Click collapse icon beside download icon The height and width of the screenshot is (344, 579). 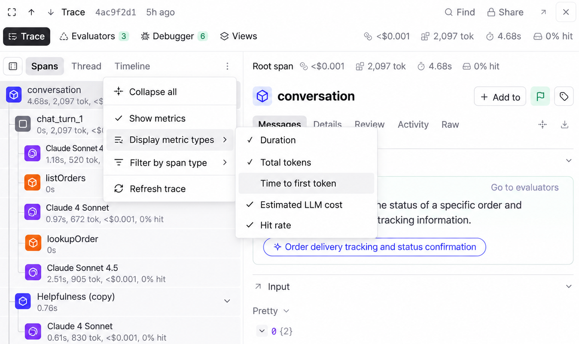(x=542, y=124)
